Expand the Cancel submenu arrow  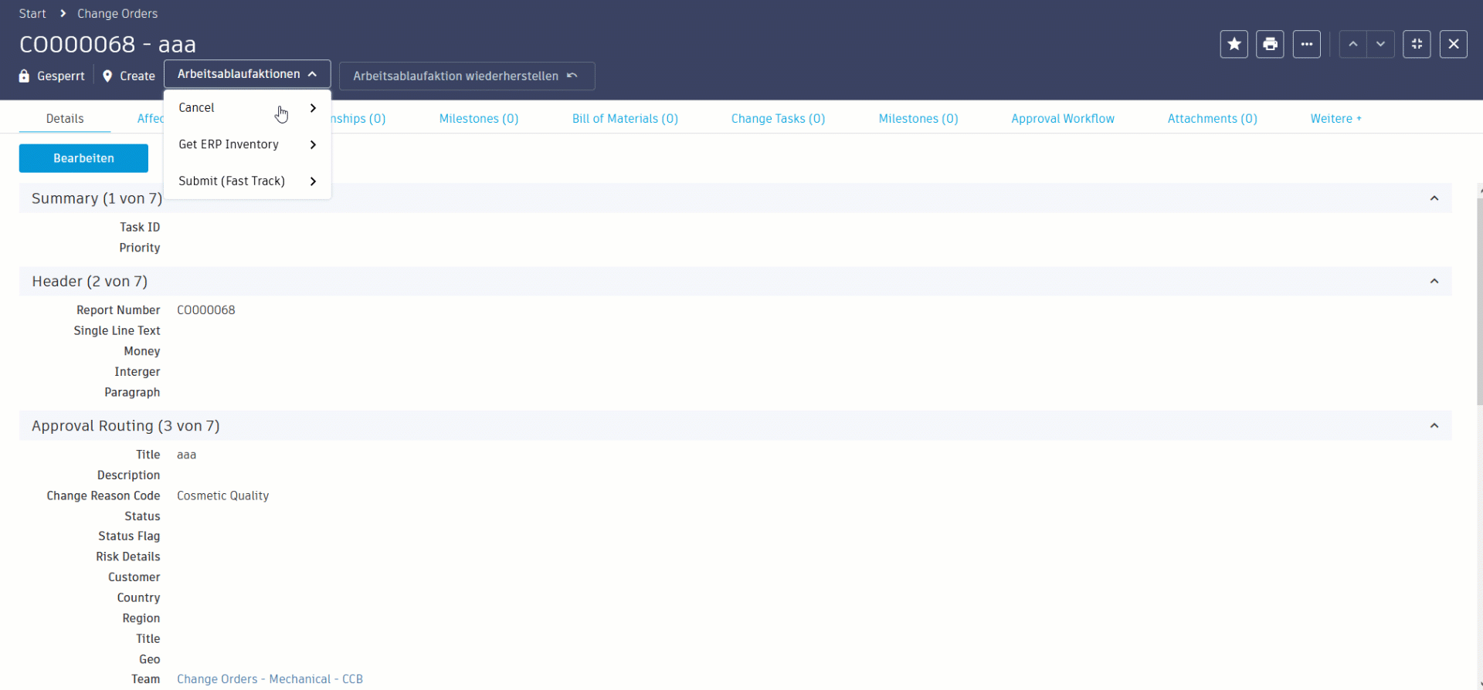click(x=313, y=108)
